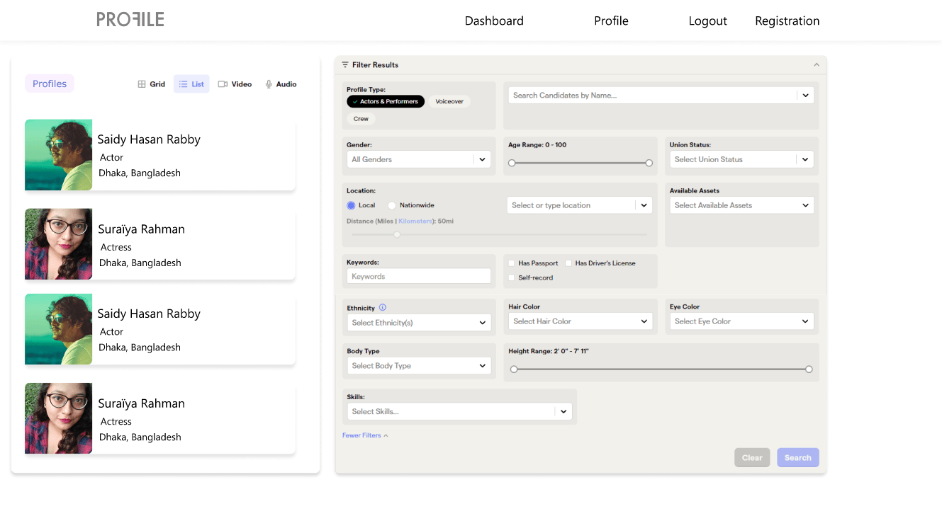This screenshot has width=942, height=528.
Task: Expand the Select Union Status dropdown
Action: tap(741, 160)
